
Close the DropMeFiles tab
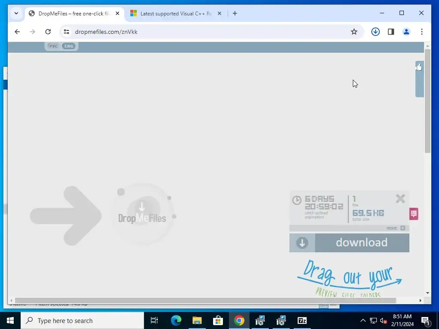pyautogui.click(x=117, y=13)
